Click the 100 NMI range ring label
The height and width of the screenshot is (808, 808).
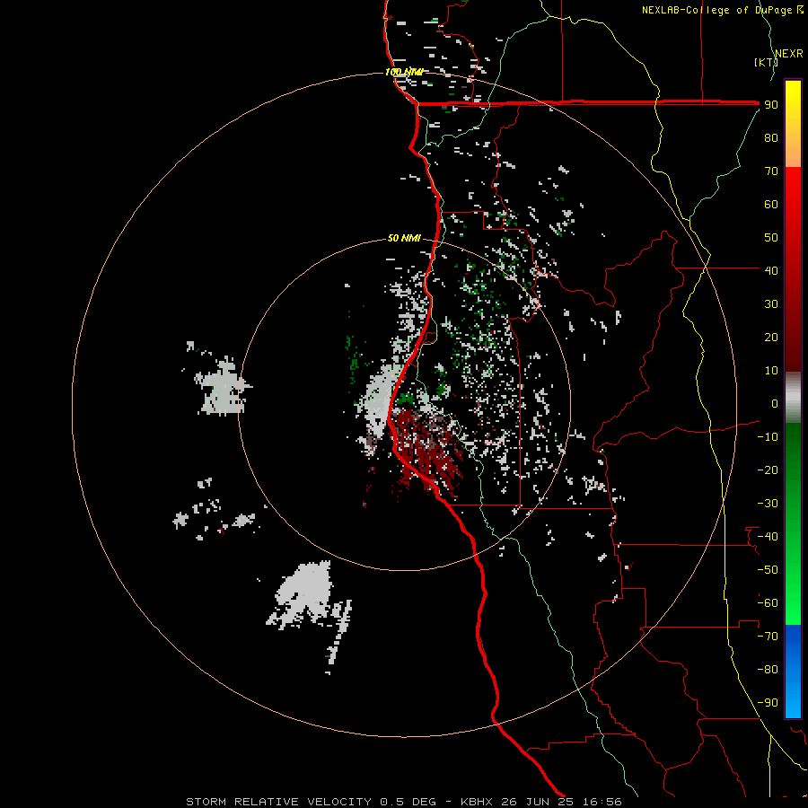[x=404, y=72]
